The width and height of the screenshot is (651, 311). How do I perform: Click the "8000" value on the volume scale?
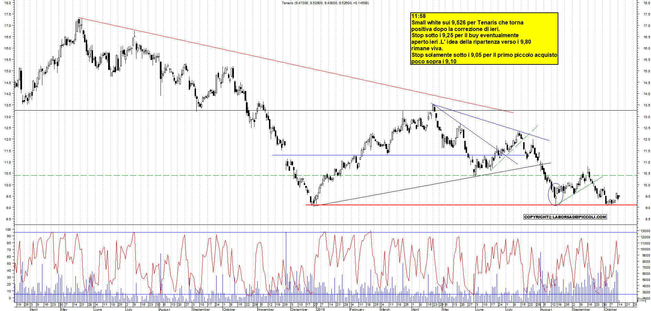[646, 262]
